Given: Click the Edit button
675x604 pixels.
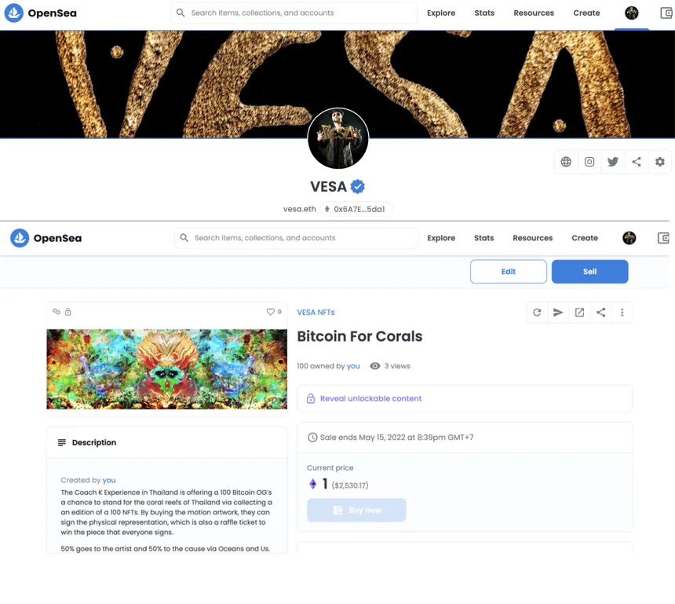Looking at the screenshot, I should coord(509,272).
